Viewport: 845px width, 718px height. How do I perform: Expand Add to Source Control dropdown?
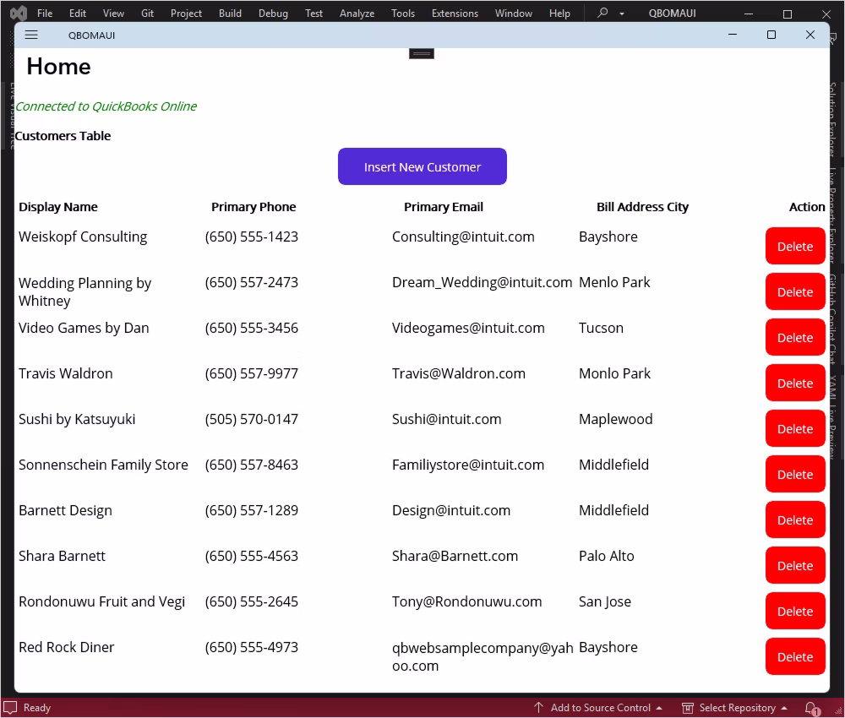point(659,708)
